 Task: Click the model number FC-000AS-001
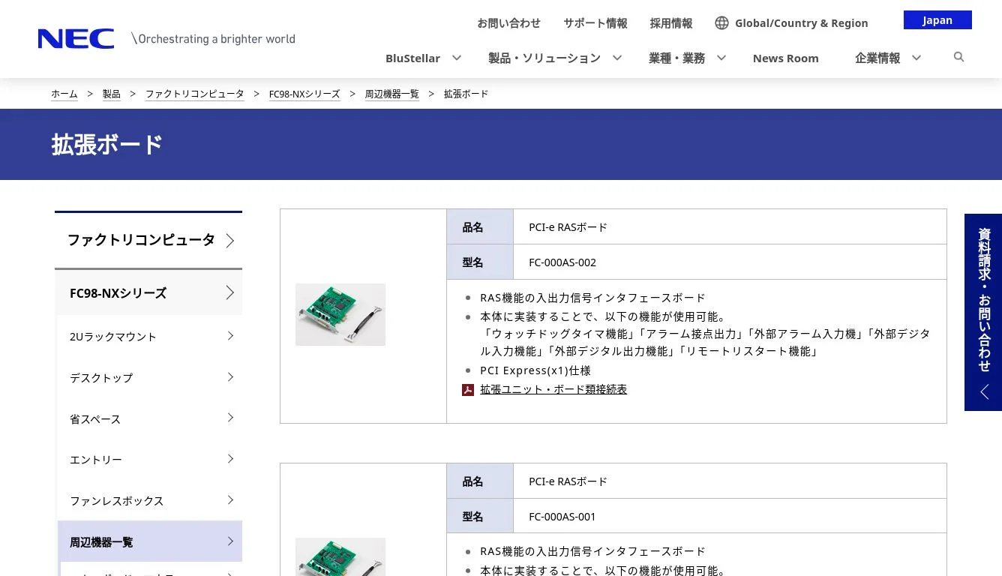(562, 517)
